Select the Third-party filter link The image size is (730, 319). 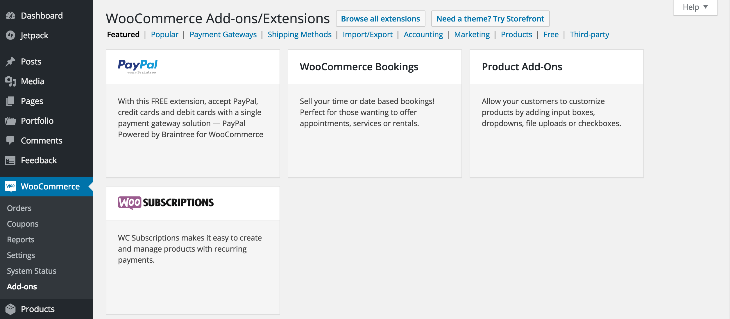pos(589,35)
